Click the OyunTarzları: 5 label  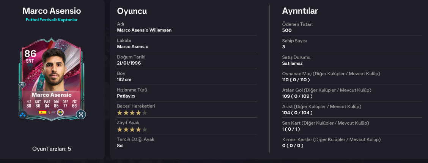52,149
